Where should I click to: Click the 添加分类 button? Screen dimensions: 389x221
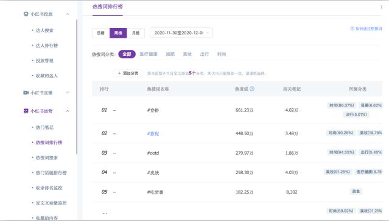pyautogui.click(x=128, y=73)
